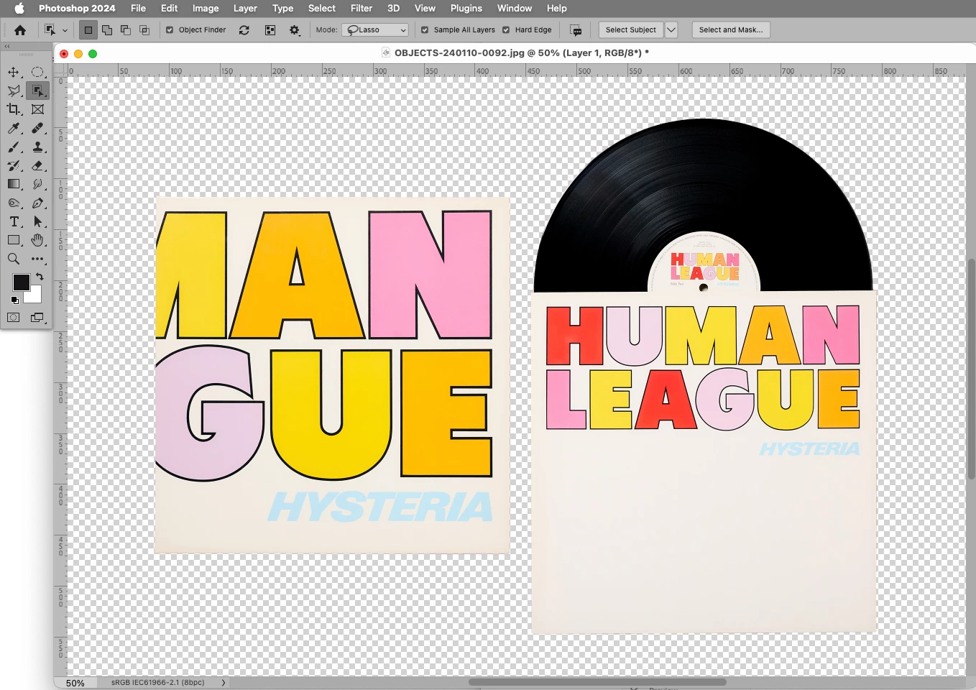The image size is (976, 690).
Task: Select the Path Selection tool
Action: (37, 221)
